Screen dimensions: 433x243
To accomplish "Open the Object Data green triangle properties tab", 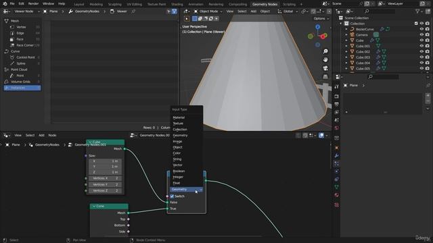I will pyautogui.click(x=336, y=187).
